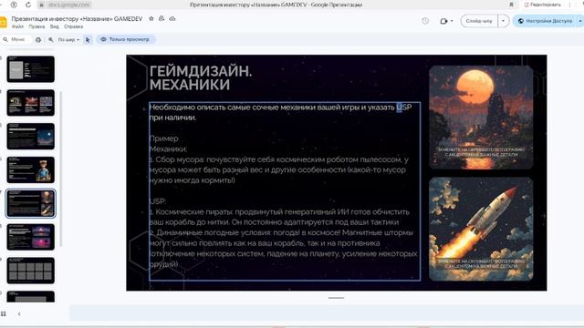Screen dimensions: 584x328
Task: Click the ГЕЙМДИЗАЙН. МЕХАНИКИ slide heading
Action: coord(201,77)
